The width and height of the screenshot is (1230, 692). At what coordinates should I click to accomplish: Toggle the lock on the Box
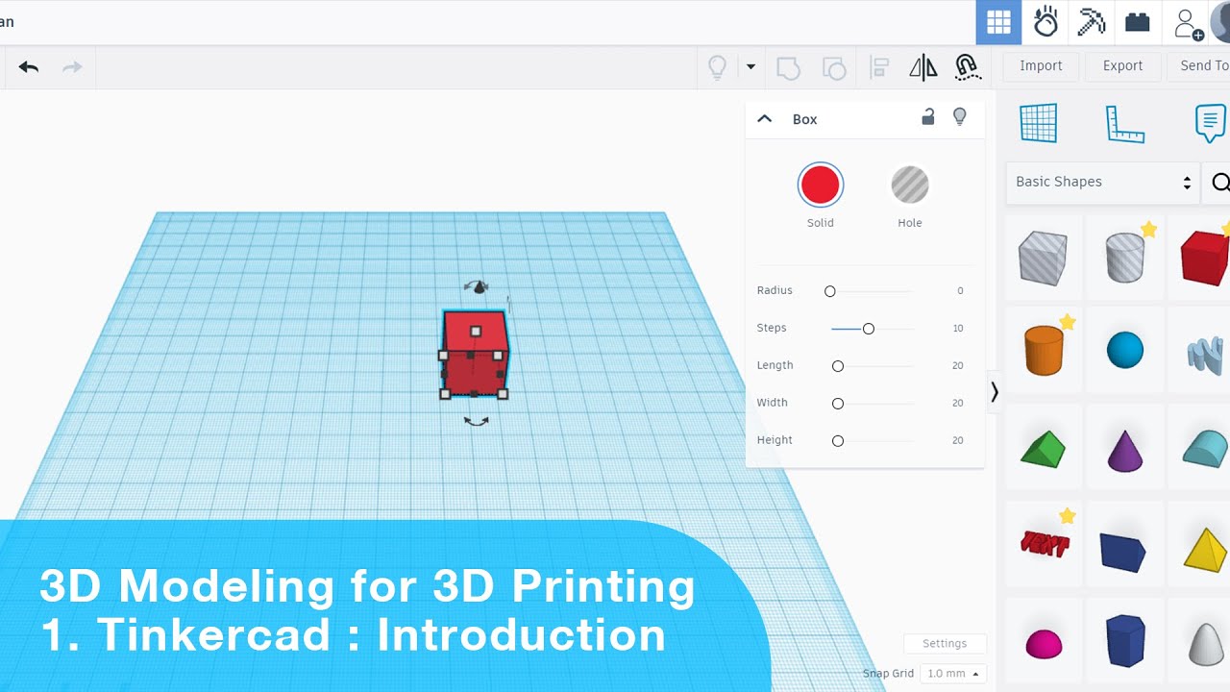pos(928,117)
